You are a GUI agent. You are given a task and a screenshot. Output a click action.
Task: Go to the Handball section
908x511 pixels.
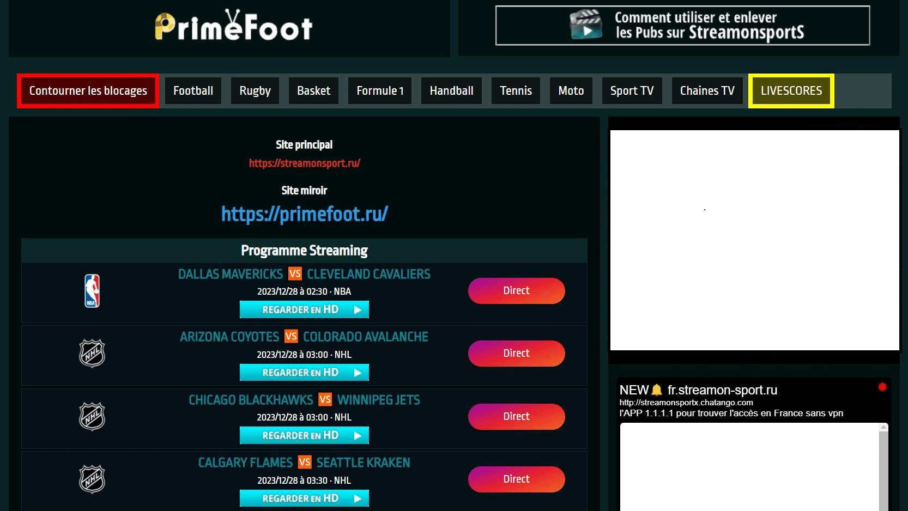click(x=451, y=91)
